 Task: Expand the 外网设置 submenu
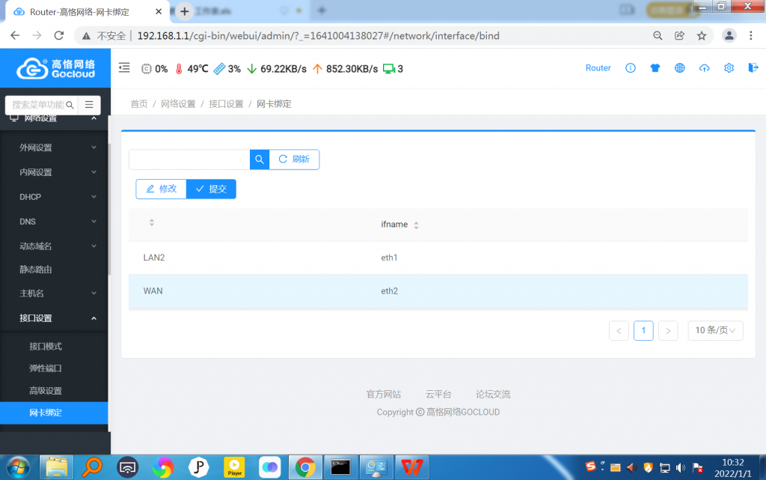54,148
